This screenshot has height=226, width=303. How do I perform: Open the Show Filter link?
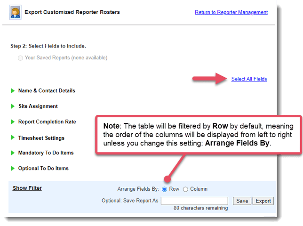[x=27, y=188]
